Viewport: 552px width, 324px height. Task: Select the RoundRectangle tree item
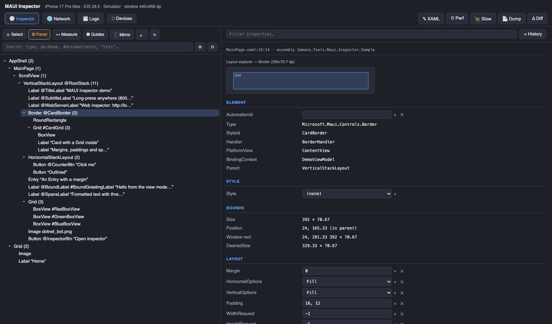tap(50, 120)
